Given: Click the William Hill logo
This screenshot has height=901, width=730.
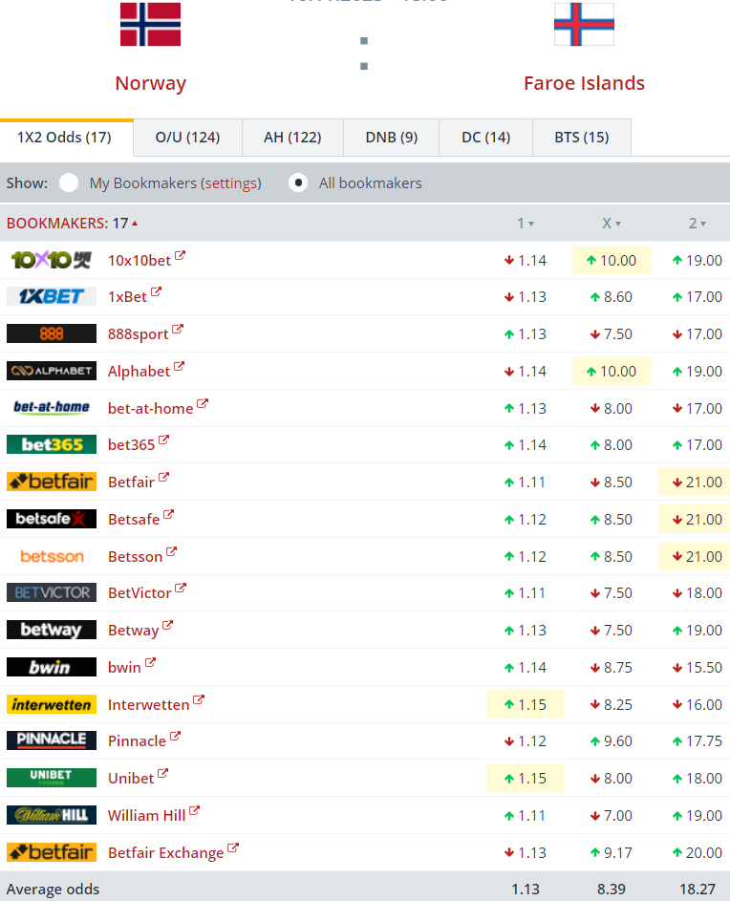Looking at the screenshot, I should pos(52,815).
